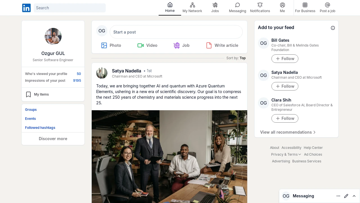Click the Add to your feed info icon
This screenshot has height=203, width=360.
pos(333,28)
